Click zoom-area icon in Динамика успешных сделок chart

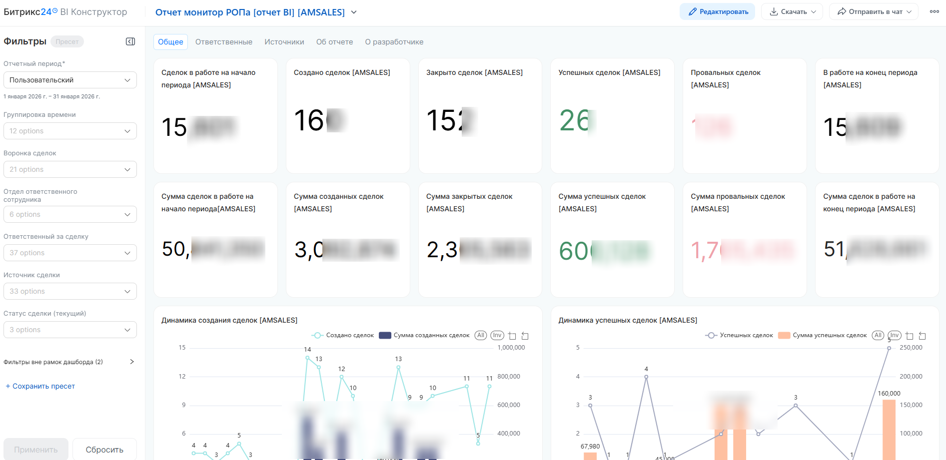tap(910, 336)
